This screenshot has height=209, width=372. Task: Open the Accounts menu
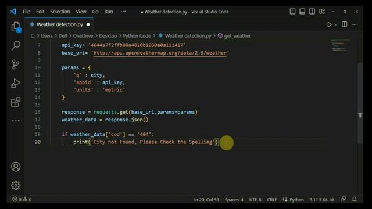(x=16, y=167)
